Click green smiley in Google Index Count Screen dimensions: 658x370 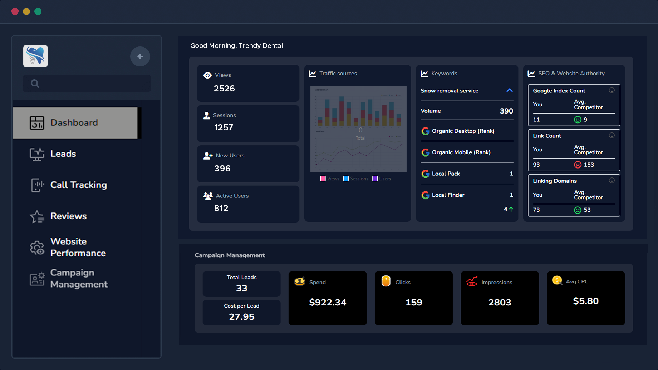[x=578, y=120]
